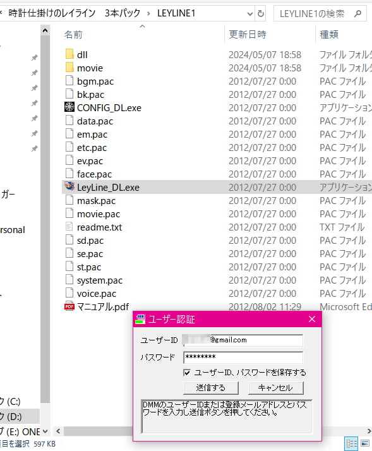Click the dll folder icon

point(69,54)
